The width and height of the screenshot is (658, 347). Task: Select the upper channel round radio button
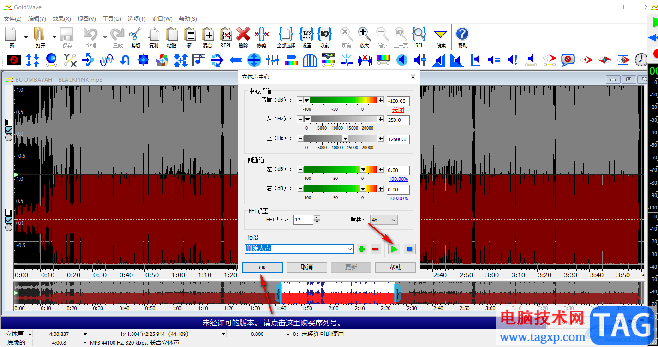pyautogui.click(x=9, y=138)
